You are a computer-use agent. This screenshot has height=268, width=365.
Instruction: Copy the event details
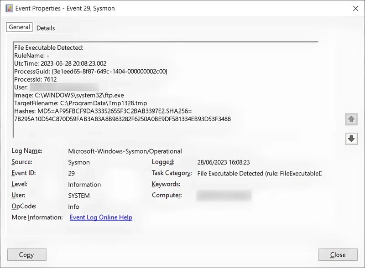[x=26, y=254]
